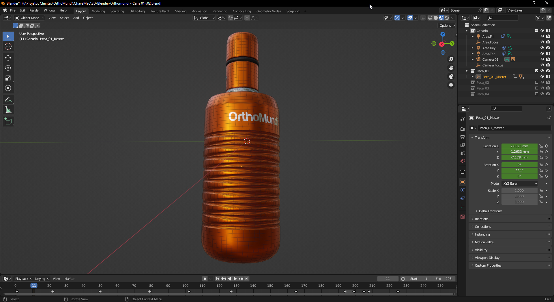Enable the Peca_03 collection checkbox
Screen dimensions: 554x302
[x=537, y=88]
